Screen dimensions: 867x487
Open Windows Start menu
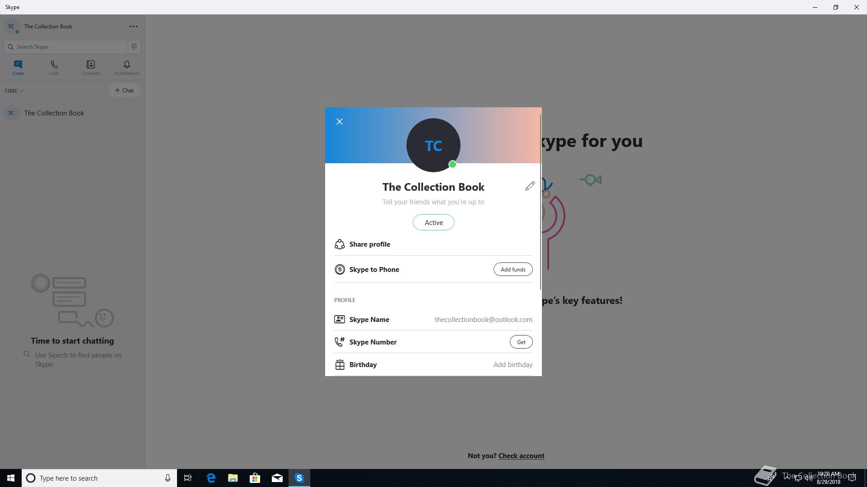click(11, 478)
